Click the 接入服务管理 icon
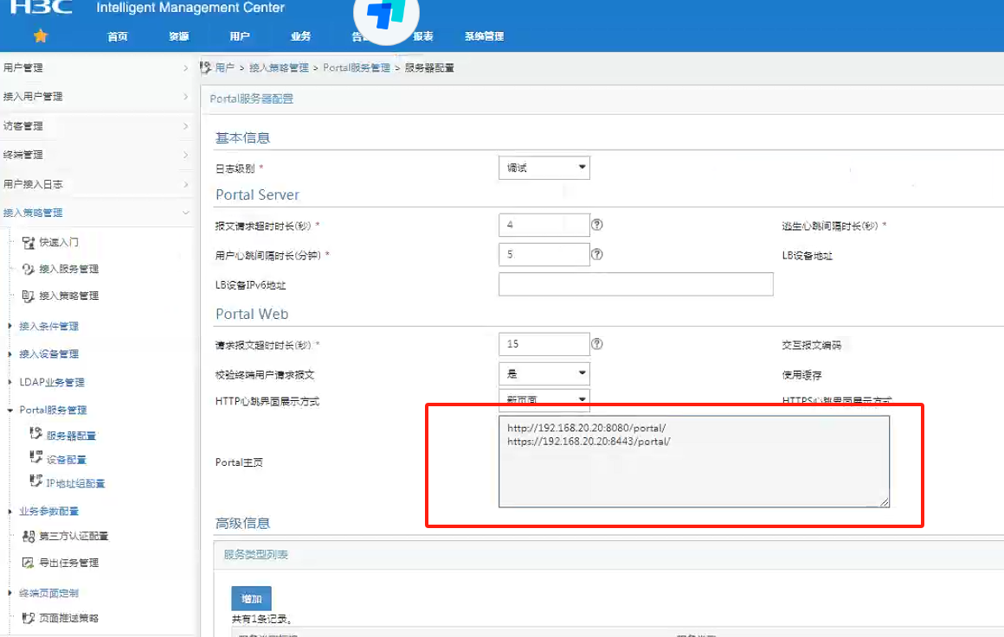 [29, 270]
